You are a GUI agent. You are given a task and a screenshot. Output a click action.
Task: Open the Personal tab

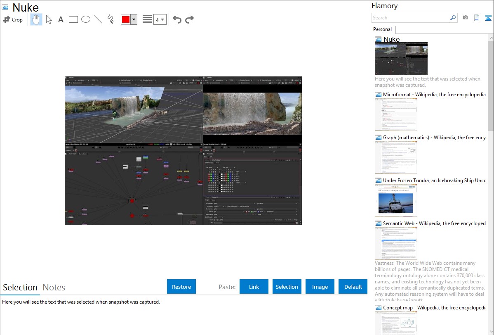[383, 29]
